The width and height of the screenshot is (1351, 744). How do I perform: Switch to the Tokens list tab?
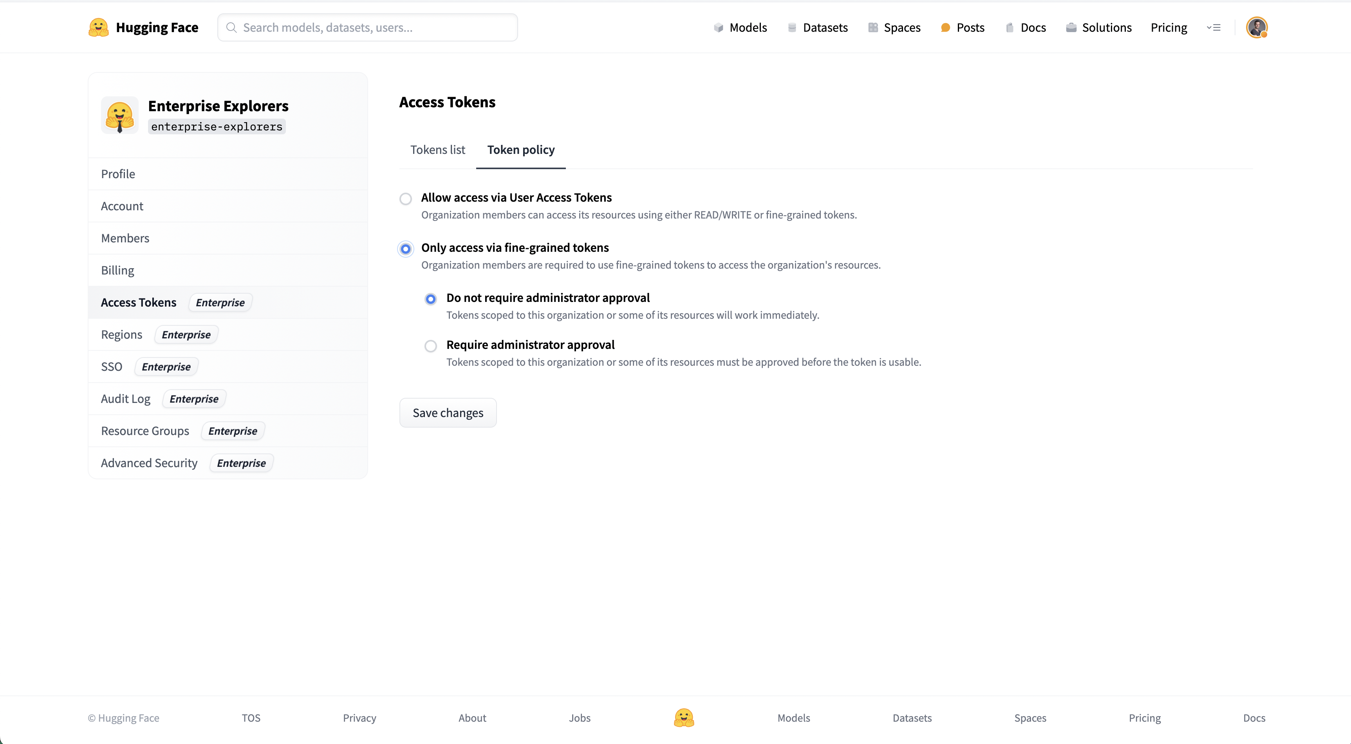(x=437, y=150)
